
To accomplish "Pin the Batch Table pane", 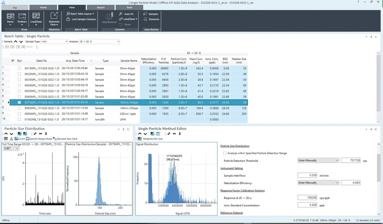I will pos(371,37).
